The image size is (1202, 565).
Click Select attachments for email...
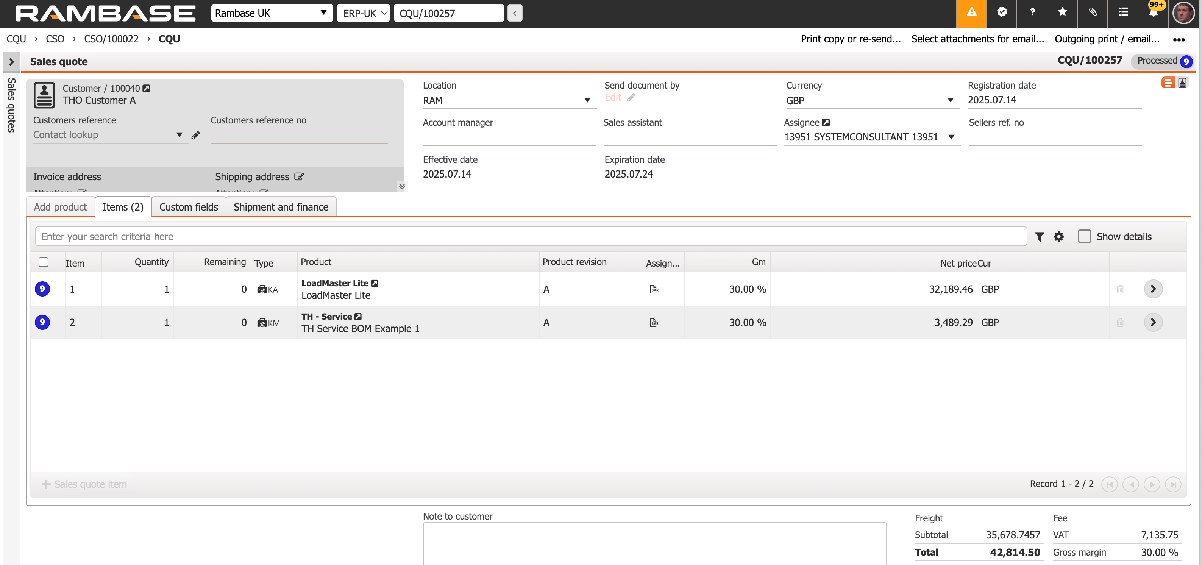pos(977,39)
